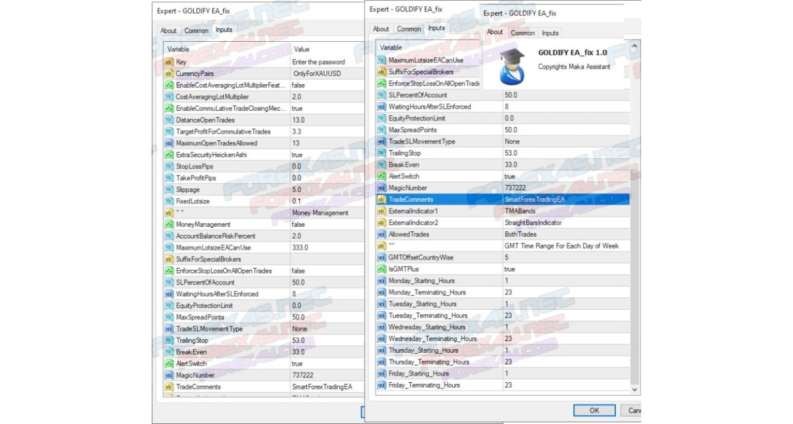Switch to the Common tab in left window
Image resolution: width=793 pixels, height=424 pixels.
pos(196,31)
